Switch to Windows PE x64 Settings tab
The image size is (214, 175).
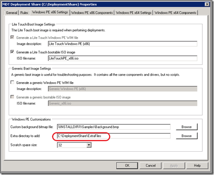click(x=134, y=13)
